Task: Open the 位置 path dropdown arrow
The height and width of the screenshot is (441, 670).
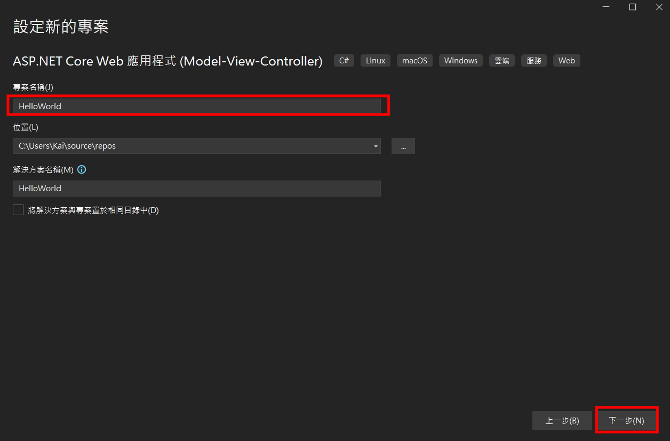Action: click(x=376, y=146)
